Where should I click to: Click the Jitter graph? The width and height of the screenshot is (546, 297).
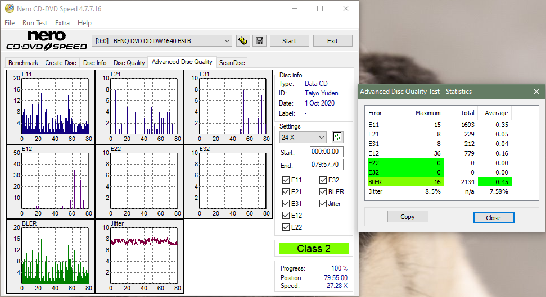139,257
